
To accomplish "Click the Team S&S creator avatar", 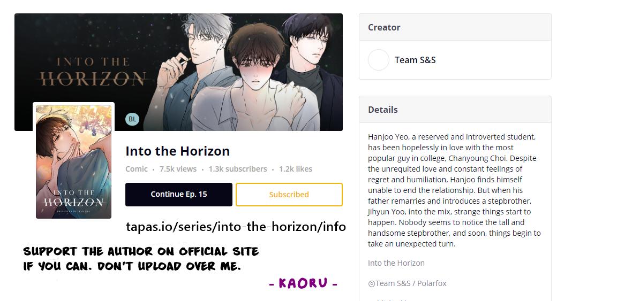I will pos(379,60).
